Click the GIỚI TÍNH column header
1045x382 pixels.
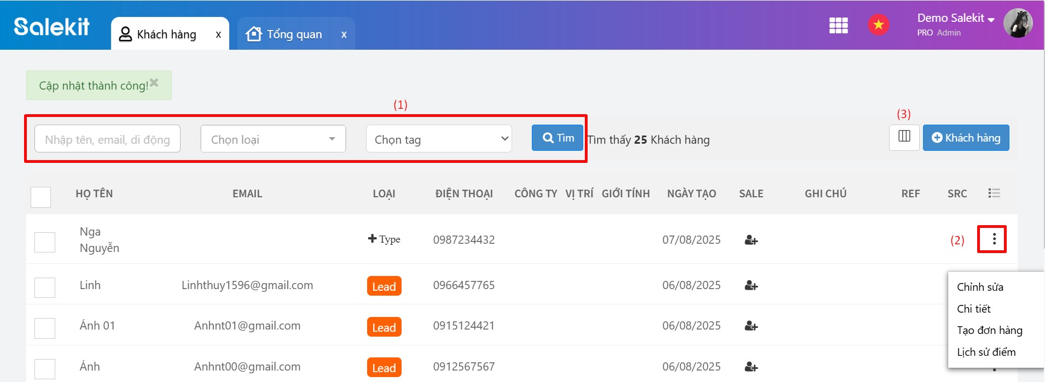click(626, 193)
